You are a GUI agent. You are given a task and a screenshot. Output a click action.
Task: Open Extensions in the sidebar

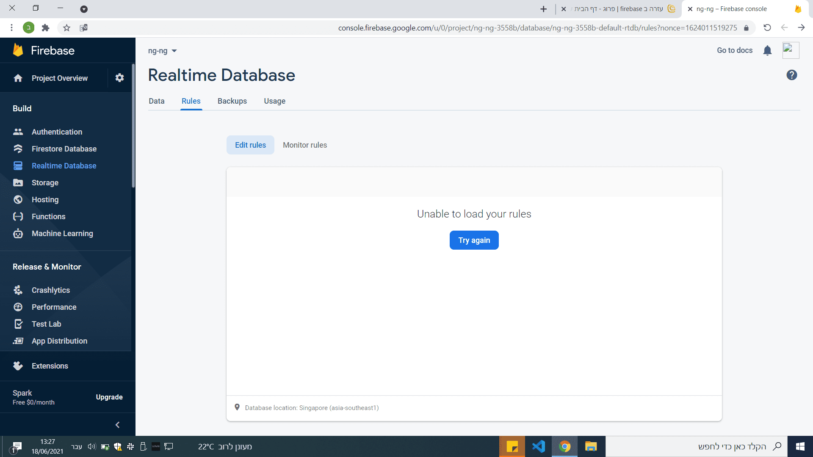click(x=50, y=366)
